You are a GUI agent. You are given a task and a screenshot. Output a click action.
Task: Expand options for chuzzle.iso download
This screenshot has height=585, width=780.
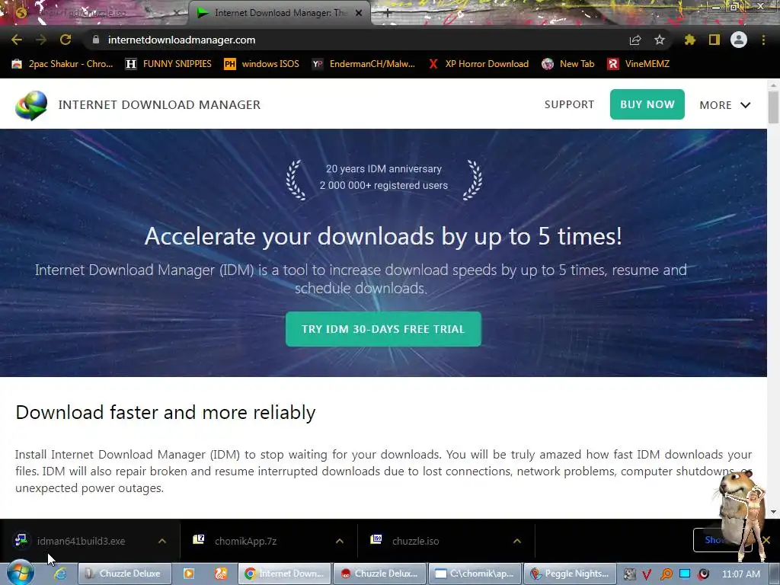pos(517,541)
